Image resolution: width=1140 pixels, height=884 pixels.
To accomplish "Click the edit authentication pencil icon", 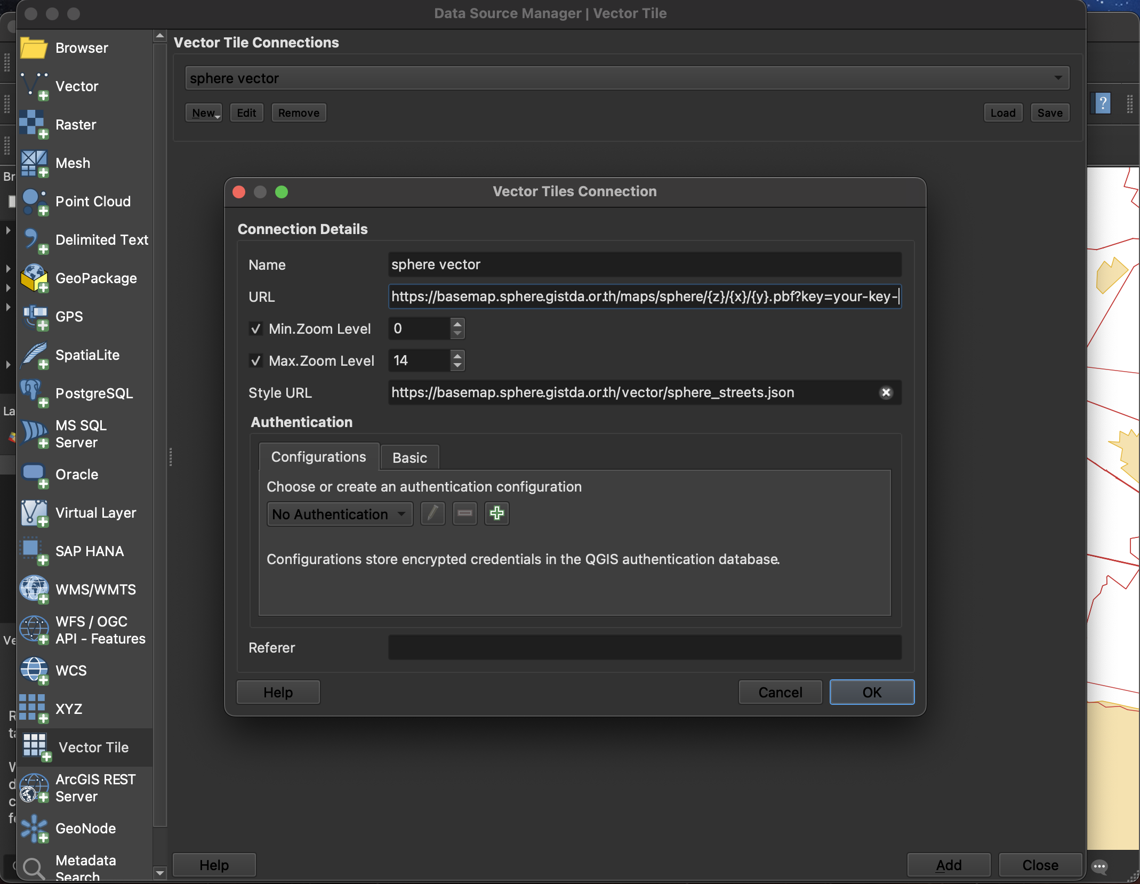I will (x=432, y=513).
